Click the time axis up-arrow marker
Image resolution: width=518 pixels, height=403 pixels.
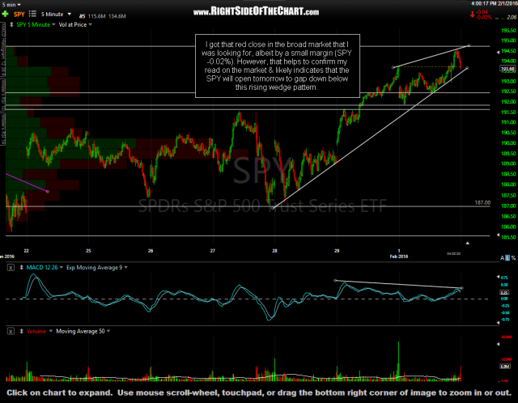click(x=468, y=243)
